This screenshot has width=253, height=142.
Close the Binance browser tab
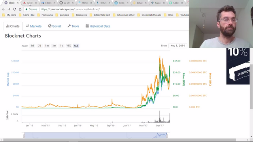click(x=146, y=3)
